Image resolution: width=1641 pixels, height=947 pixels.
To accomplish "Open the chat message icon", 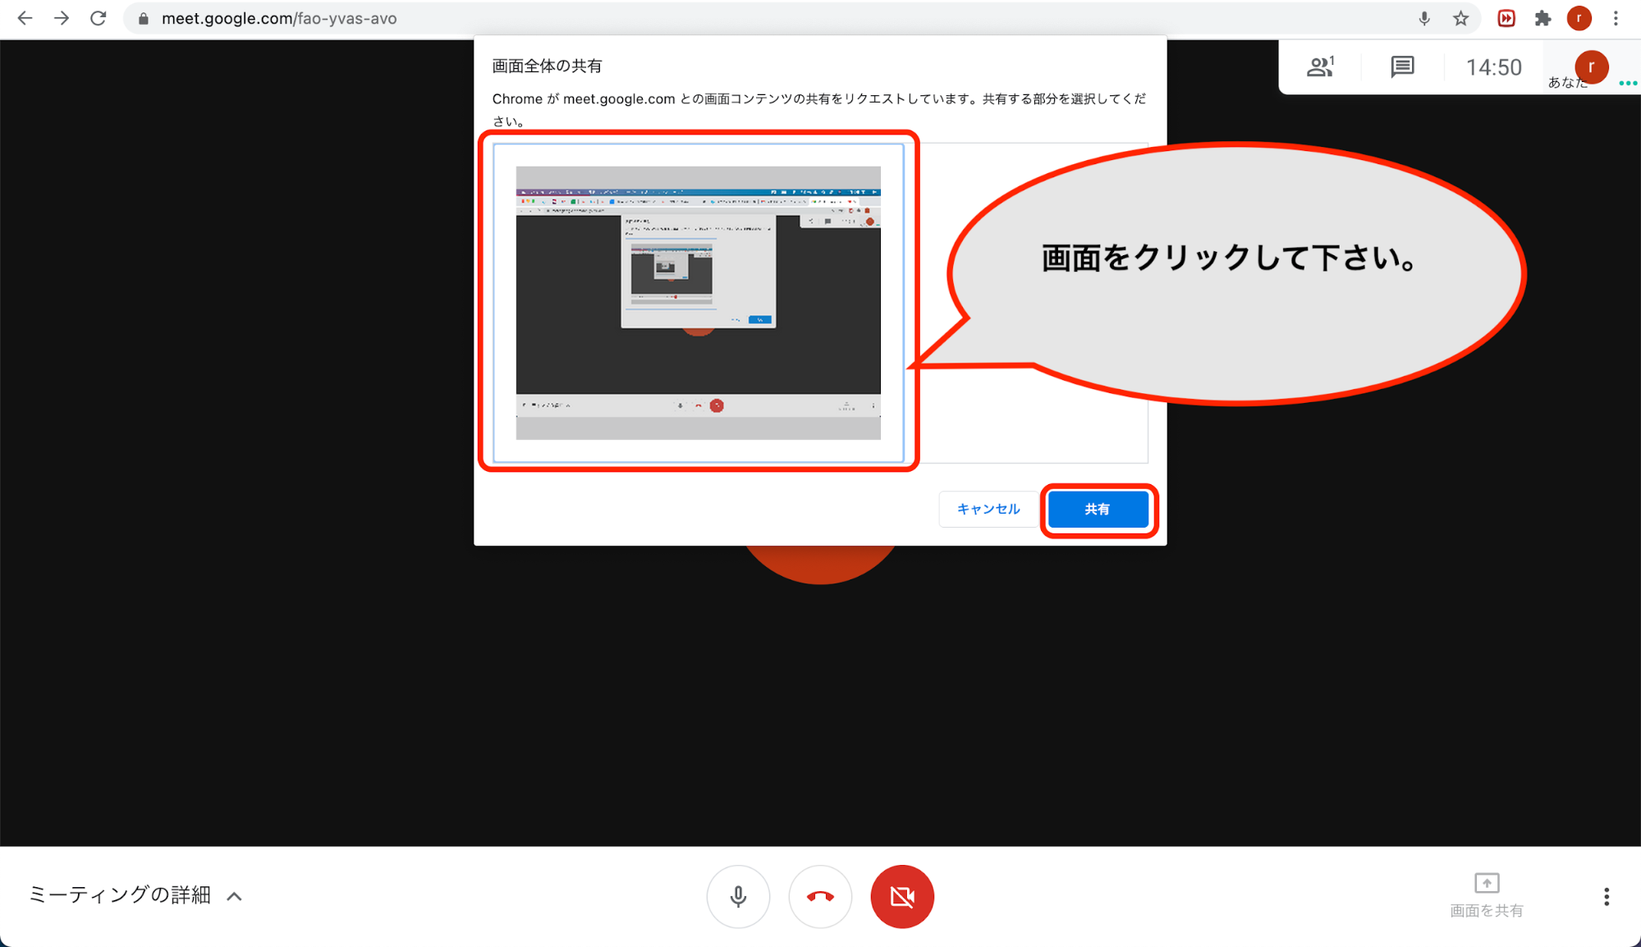I will tap(1402, 66).
